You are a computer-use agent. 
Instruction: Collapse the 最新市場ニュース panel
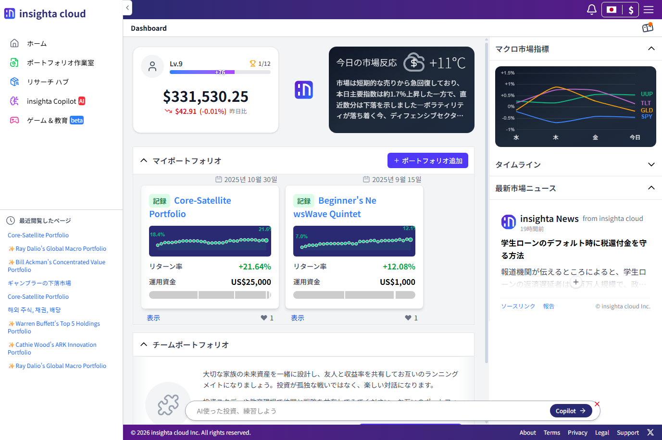pos(651,188)
